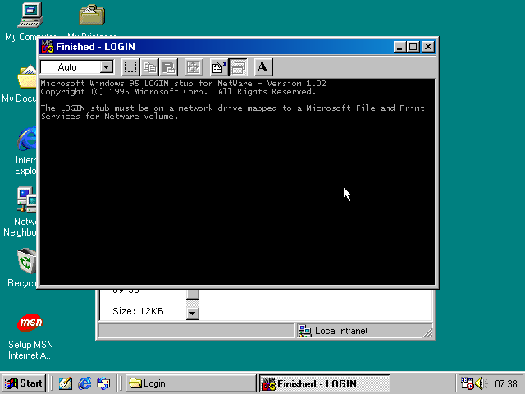Close the Finished - LOGIN window
The image size is (525, 394).
428,47
